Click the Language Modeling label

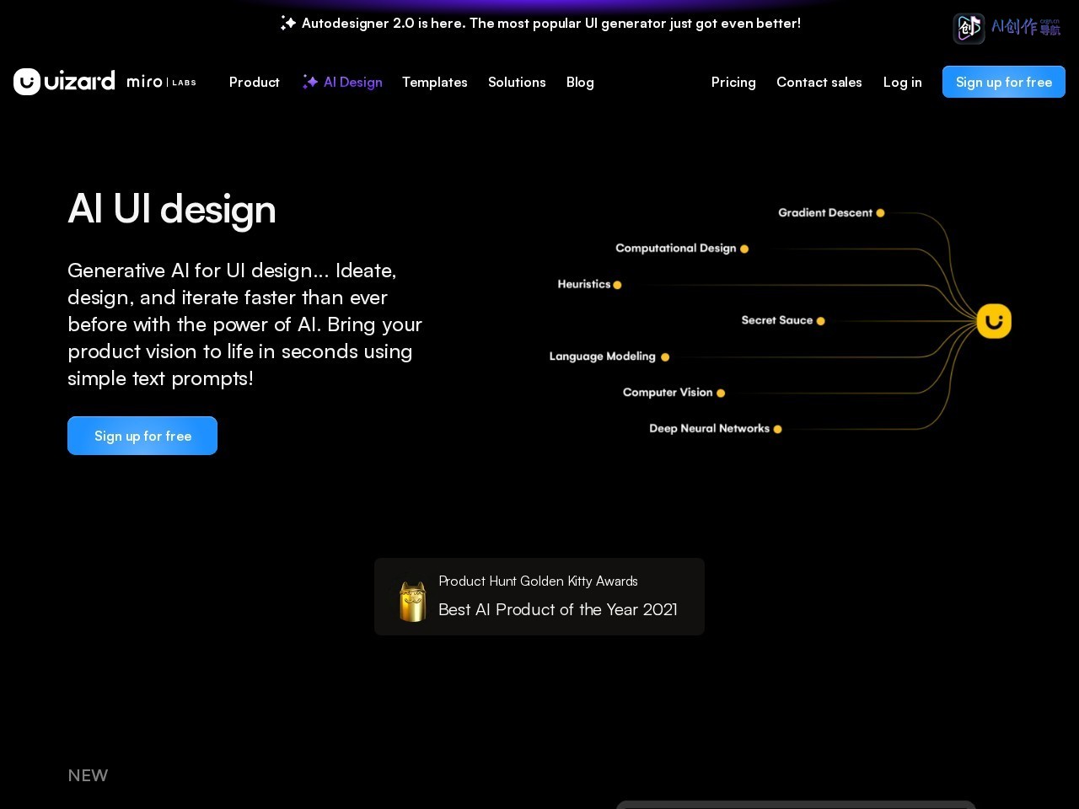[x=603, y=356]
